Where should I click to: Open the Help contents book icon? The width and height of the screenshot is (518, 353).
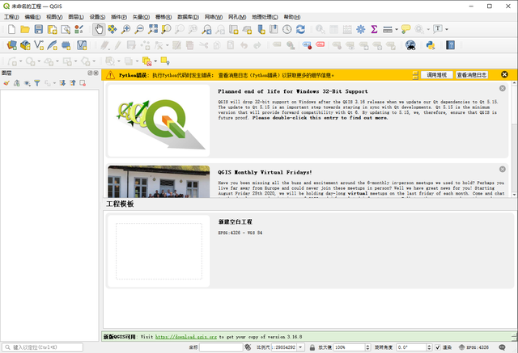450,45
